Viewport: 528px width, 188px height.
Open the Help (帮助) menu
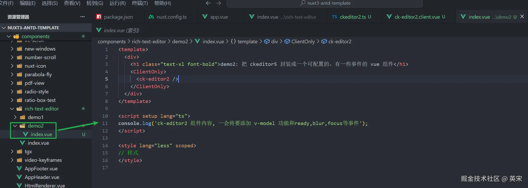(x=162, y=3)
